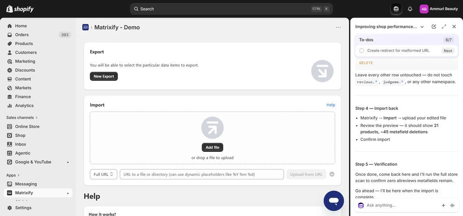This screenshot has height=216, width=463.
Task: Click the 'or drop a file to upload' text
Action: click(213, 158)
